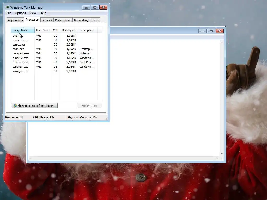Open the View menu
This screenshot has width=267, height=200.
[33, 13]
